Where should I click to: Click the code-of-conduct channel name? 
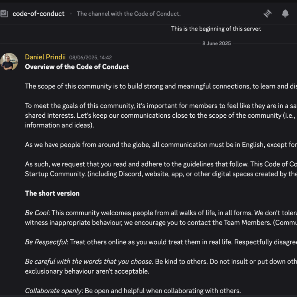(38, 14)
